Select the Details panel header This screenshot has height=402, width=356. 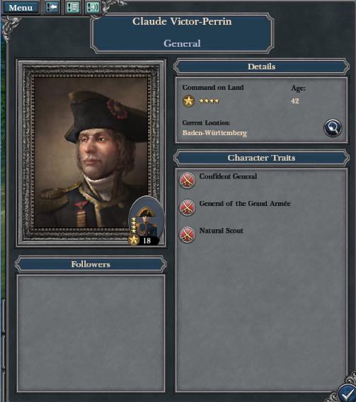coord(261,67)
